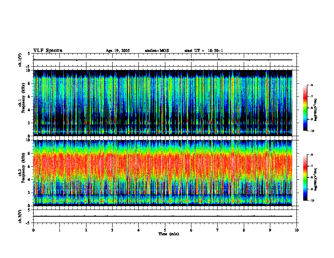Image resolution: width=334 pixels, height=258 pixels.
Task: Click the '10' tick at time axis end
Action: (296, 230)
